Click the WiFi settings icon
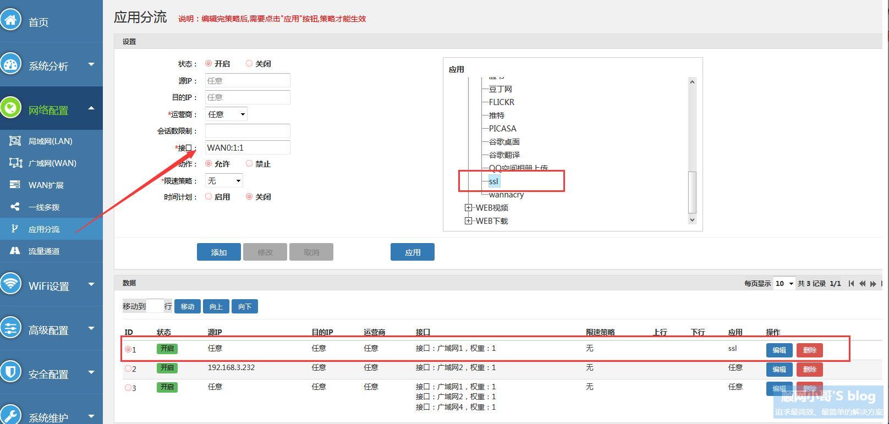Screen dimensions: 889x424 click(10, 284)
